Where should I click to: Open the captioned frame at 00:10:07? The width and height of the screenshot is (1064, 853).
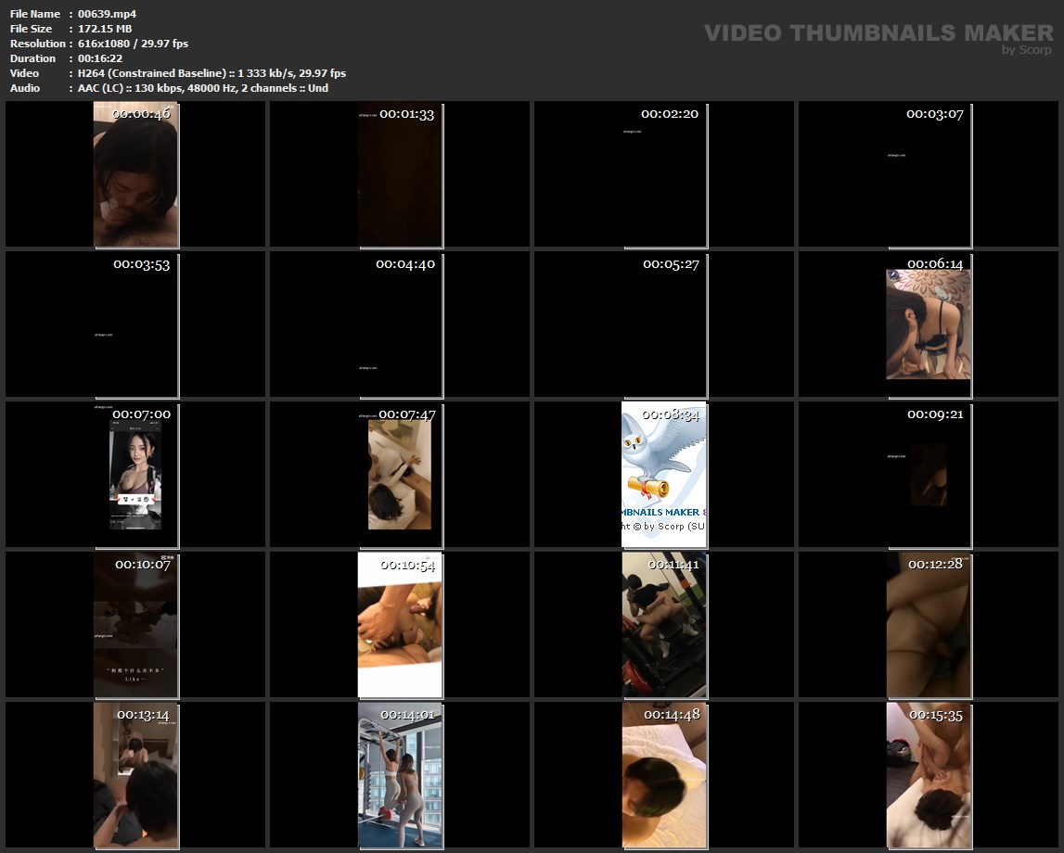pos(135,625)
